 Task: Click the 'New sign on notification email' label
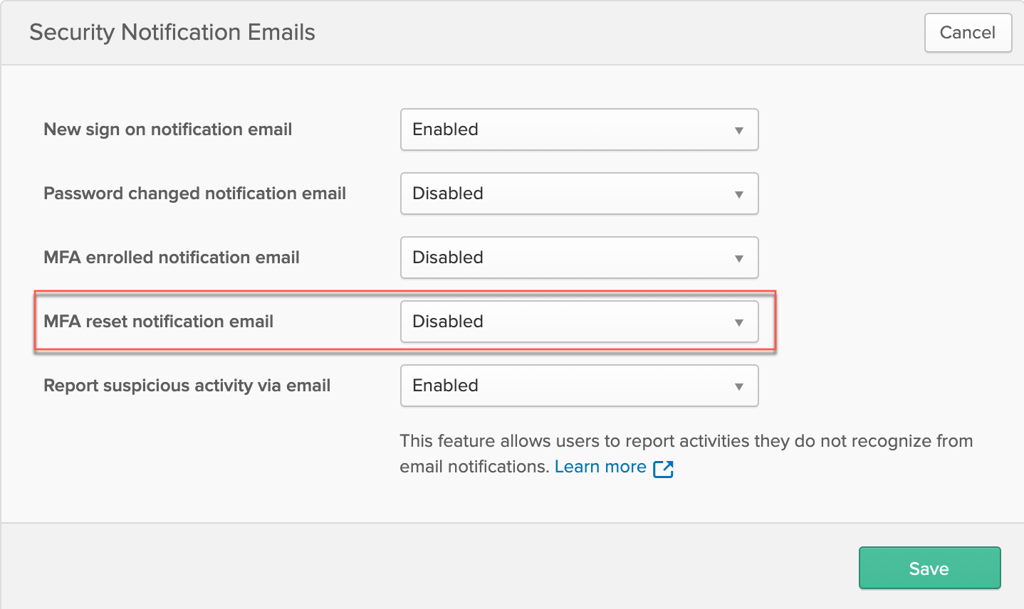tap(168, 129)
